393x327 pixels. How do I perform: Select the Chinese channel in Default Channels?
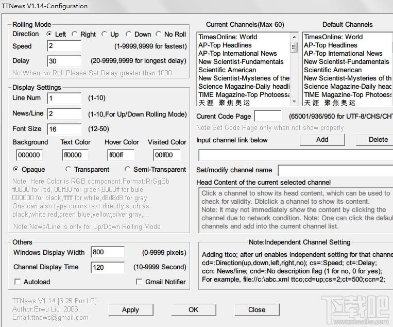[348, 103]
